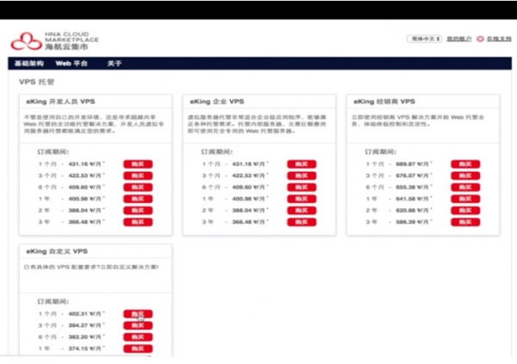Screen dimensions: 517x364
Task: Buy eKing 开发人员 VPS 1 个月 plan
Action: (138, 164)
